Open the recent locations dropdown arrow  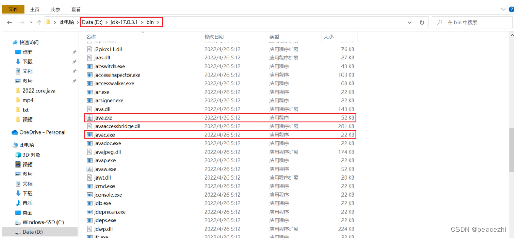[31, 23]
